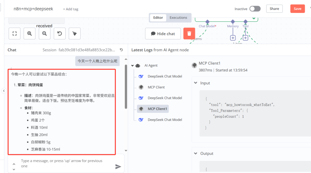Collapse the AI Agent log tree

pos(132,66)
